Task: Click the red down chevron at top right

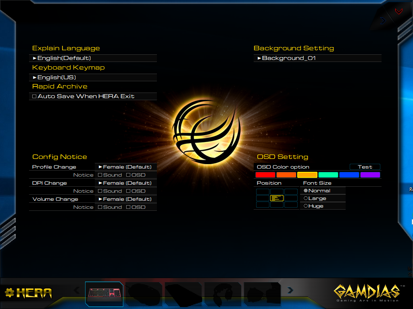Action: point(399,12)
